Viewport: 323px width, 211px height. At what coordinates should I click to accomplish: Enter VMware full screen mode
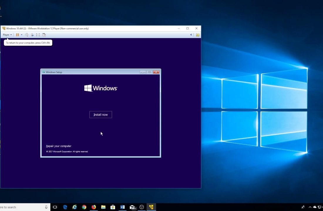[38, 35]
